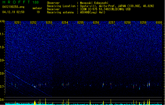Click the kHz axis unit label
Image resolution: width=165 pixels, height=105 pixels.
[x=2, y=21]
